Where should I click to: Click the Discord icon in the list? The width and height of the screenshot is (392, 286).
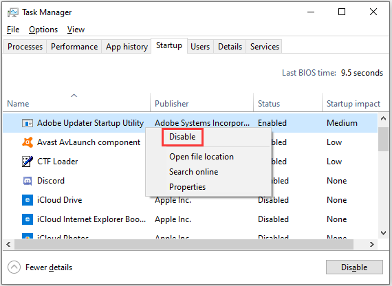click(28, 181)
